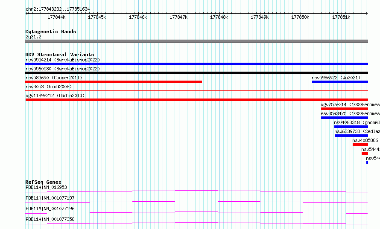Click the blue nsv5986922 variant bar

[340, 82]
